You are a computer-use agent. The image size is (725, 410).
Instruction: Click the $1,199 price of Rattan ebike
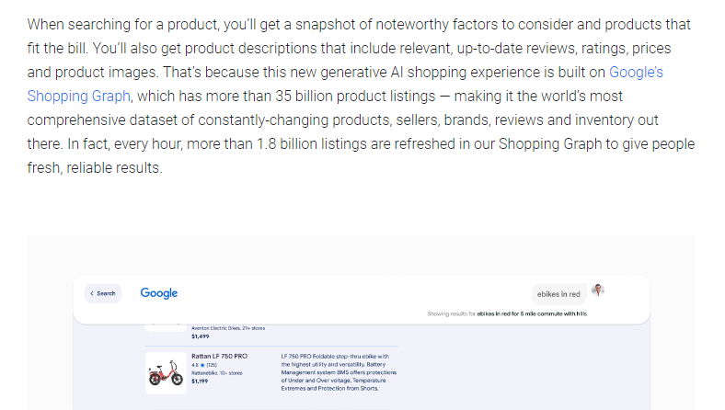click(201, 381)
